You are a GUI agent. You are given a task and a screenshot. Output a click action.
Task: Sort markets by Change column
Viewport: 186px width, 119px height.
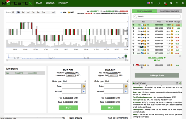coord(177,22)
